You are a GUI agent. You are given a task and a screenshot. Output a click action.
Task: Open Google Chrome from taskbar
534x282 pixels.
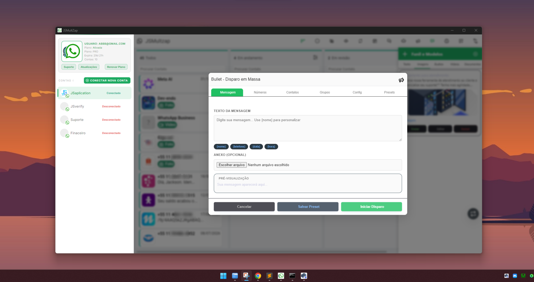click(258, 276)
